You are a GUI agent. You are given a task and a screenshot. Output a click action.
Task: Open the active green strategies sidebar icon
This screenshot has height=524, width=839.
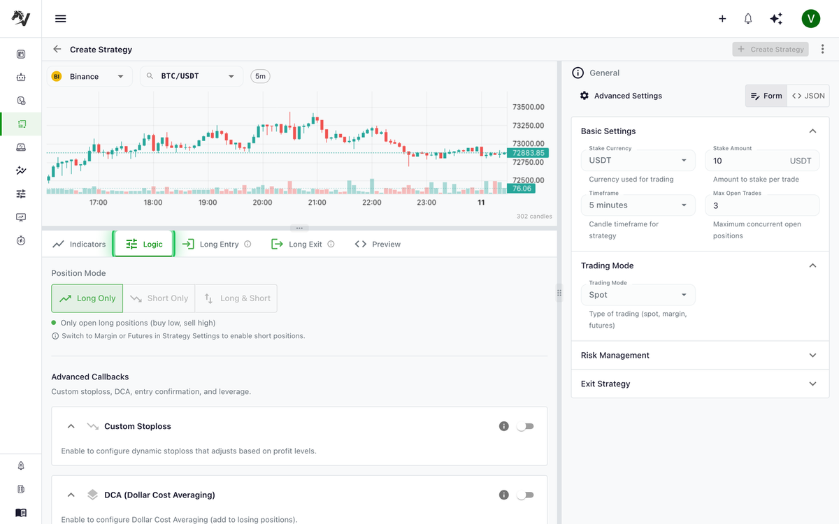(x=21, y=124)
